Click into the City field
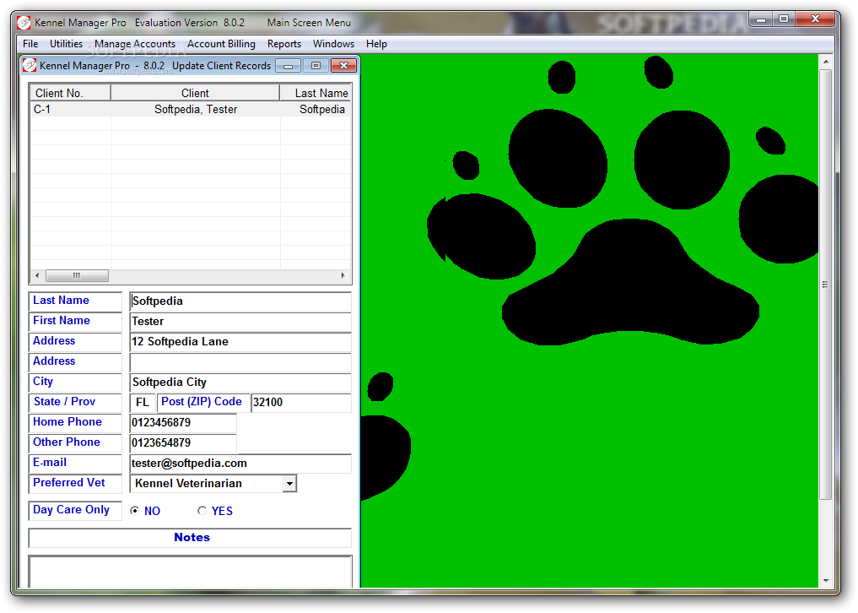 [240, 382]
